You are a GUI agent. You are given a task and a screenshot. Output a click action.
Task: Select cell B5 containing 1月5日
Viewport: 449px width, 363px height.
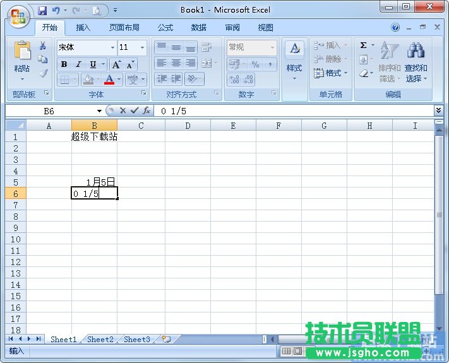[x=94, y=182]
